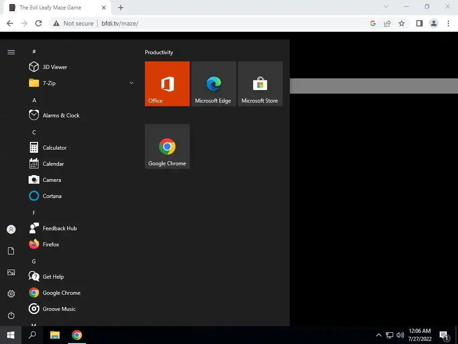Open Chrome three-dot menu
The width and height of the screenshot is (458, 344).
448,23
